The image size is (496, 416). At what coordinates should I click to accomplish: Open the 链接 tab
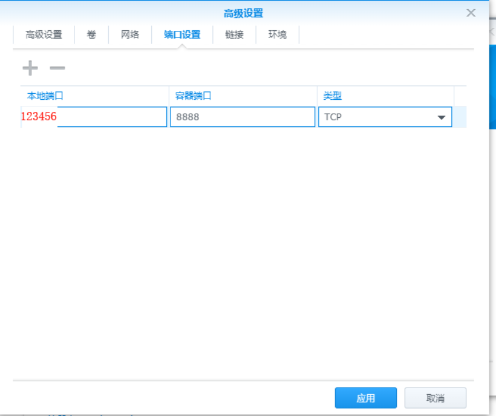[x=234, y=35]
